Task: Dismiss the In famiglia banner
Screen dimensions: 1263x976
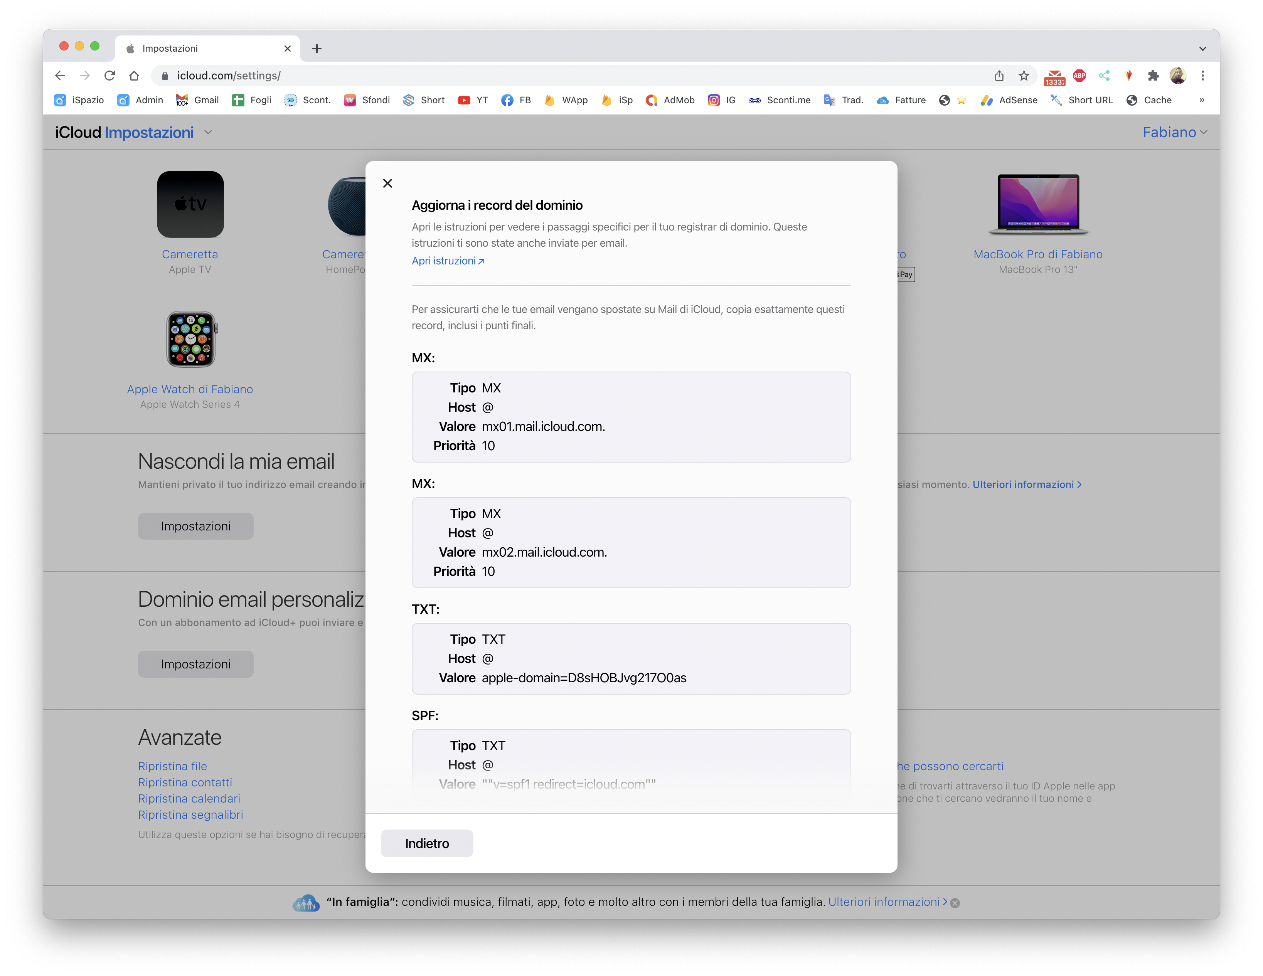Action: (955, 903)
